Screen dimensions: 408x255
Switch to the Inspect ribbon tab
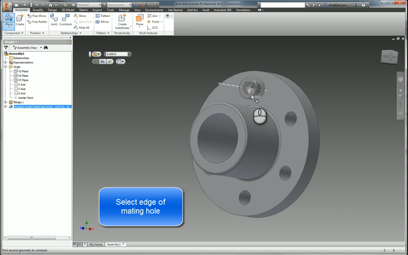[97, 10]
